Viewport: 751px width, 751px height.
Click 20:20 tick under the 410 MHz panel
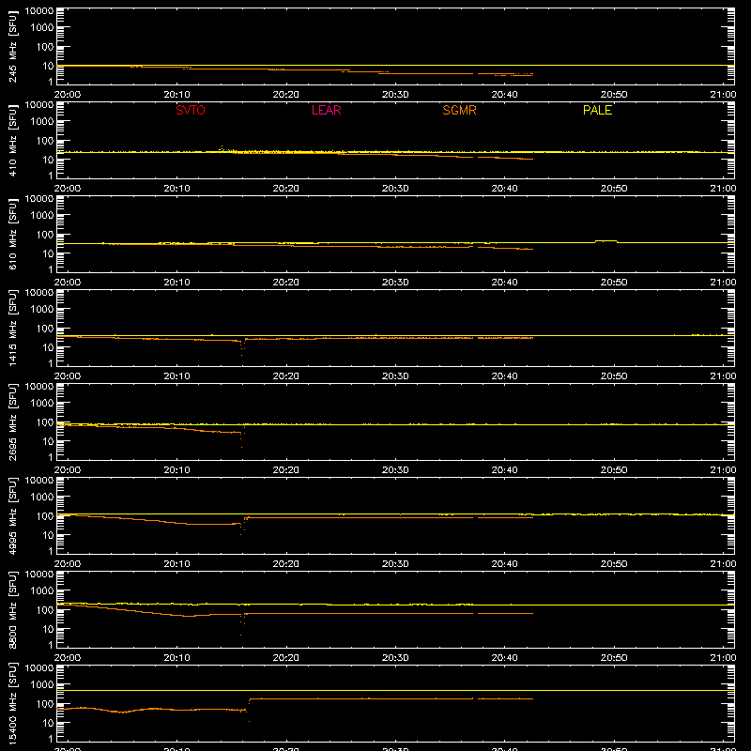pos(286,189)
